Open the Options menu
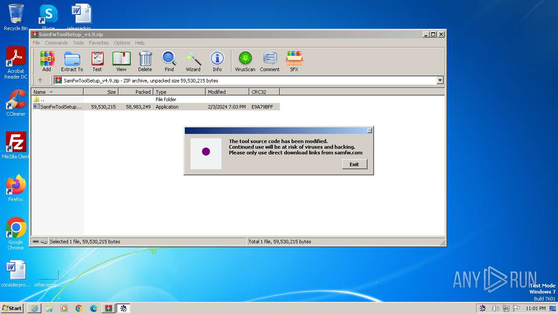Screen dimensions: 558x314 click(122, 43)
